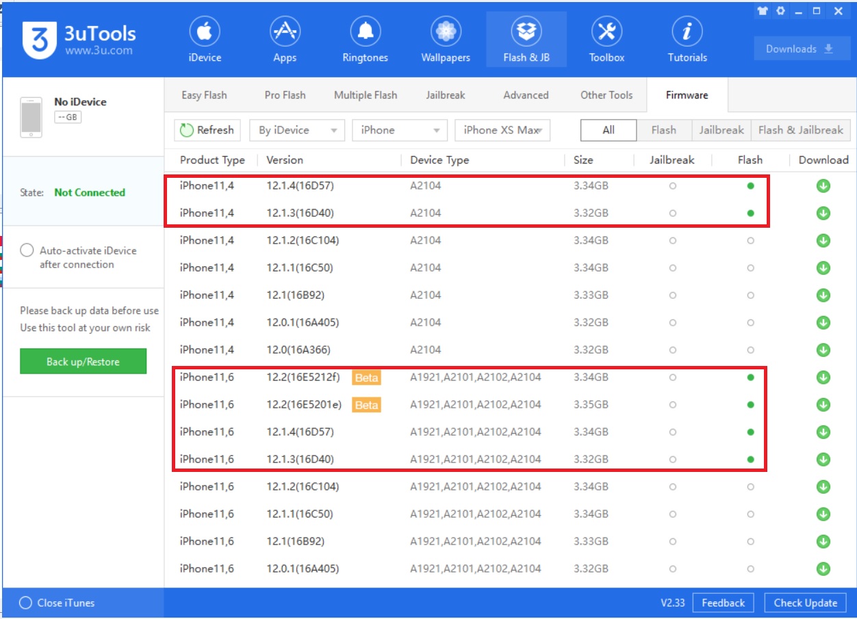
Task: Click the V2.33 version label
Action: point(673,603)
